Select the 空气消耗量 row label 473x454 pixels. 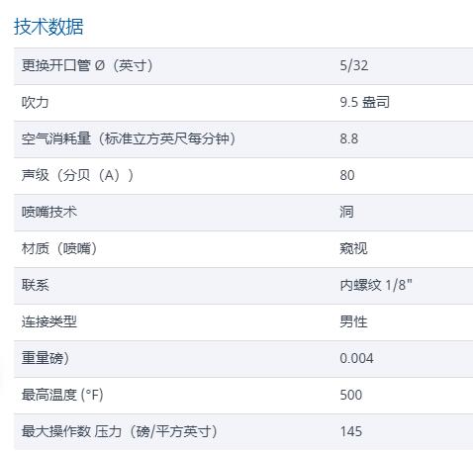click(129, 138)
